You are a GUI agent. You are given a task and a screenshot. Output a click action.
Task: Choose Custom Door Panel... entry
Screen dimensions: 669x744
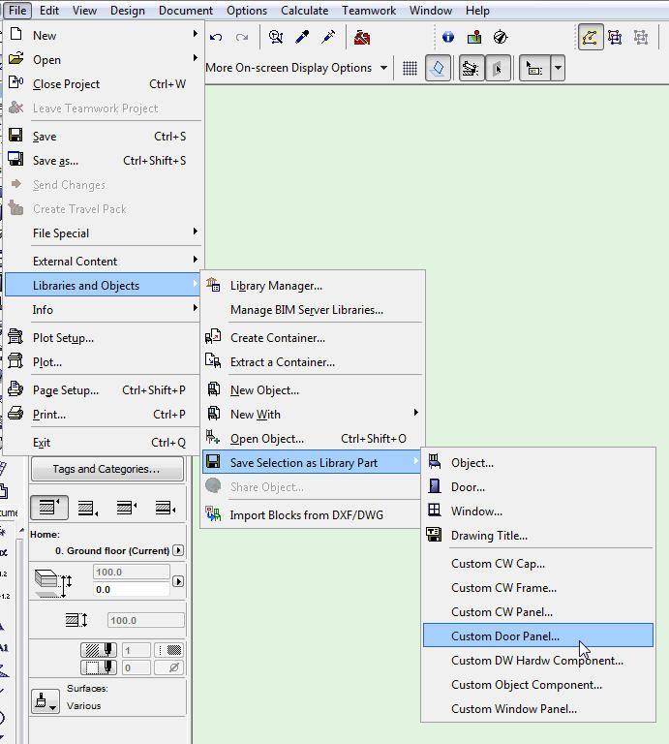tap(537, 635)
